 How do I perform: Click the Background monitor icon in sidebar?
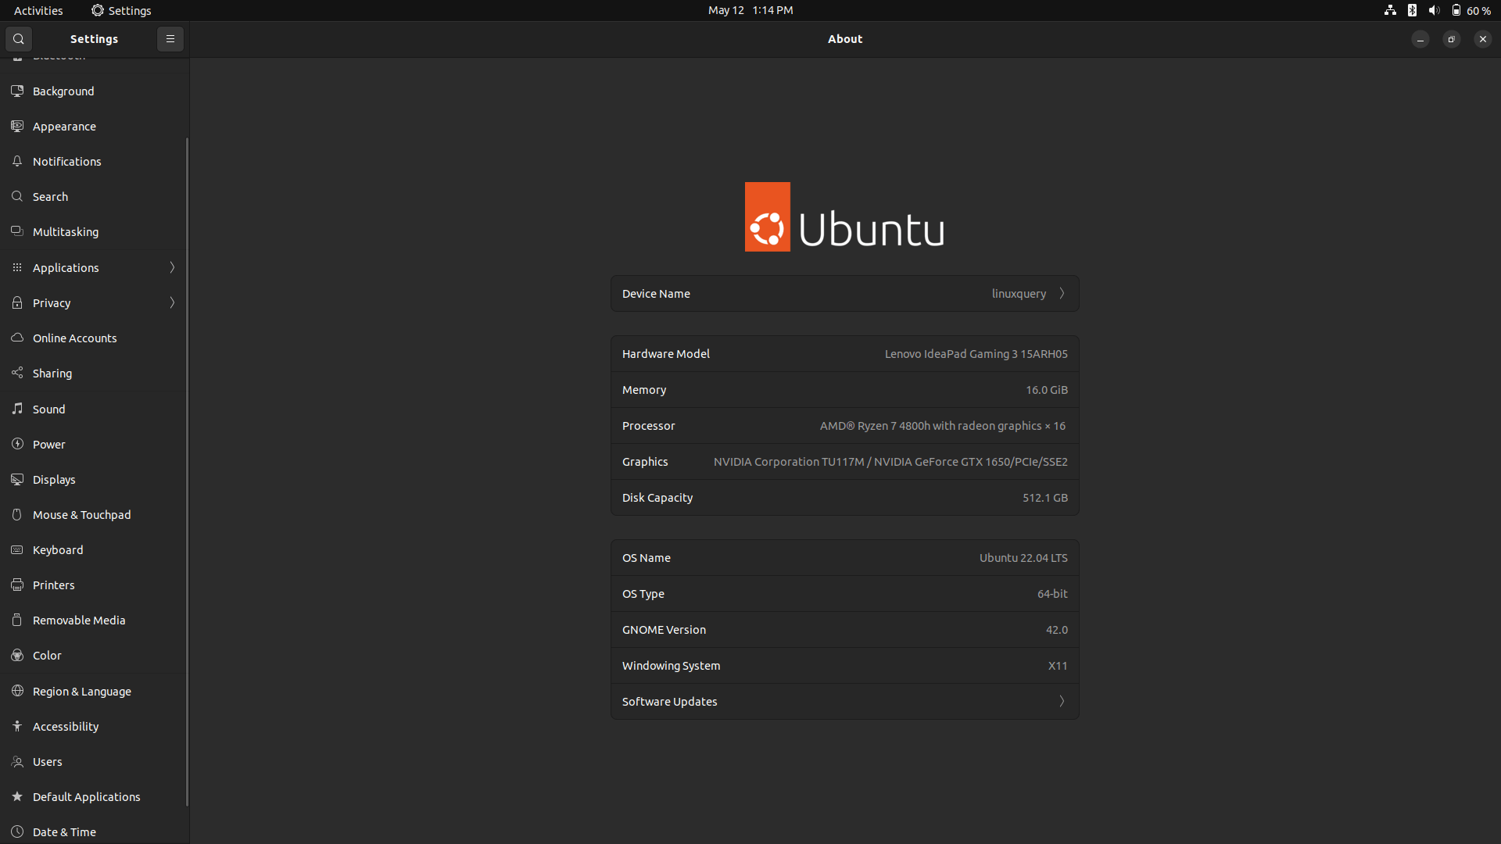[17, 91]
